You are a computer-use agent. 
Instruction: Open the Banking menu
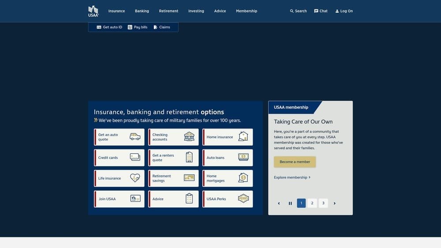[142, 11]
